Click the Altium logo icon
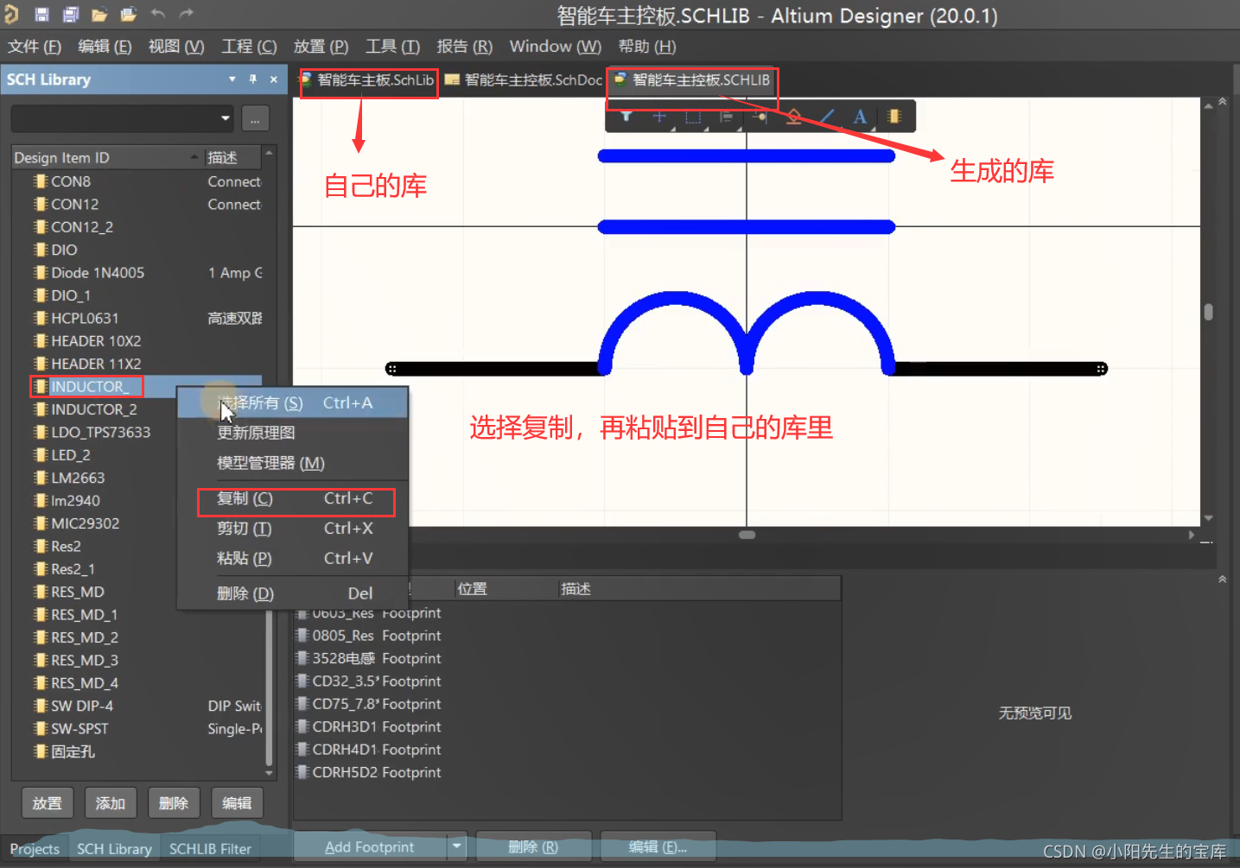 point(11,14)
